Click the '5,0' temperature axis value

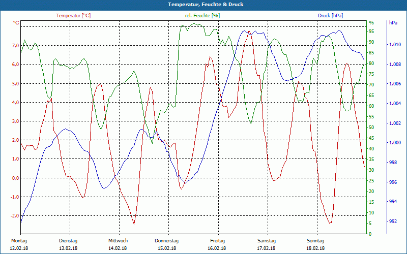[16, 83]
